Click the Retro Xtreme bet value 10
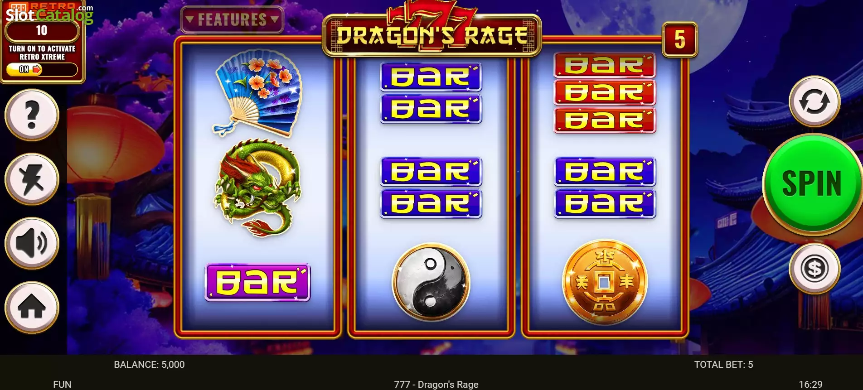The width and height of the screenshot is (863, 390). 42,31
